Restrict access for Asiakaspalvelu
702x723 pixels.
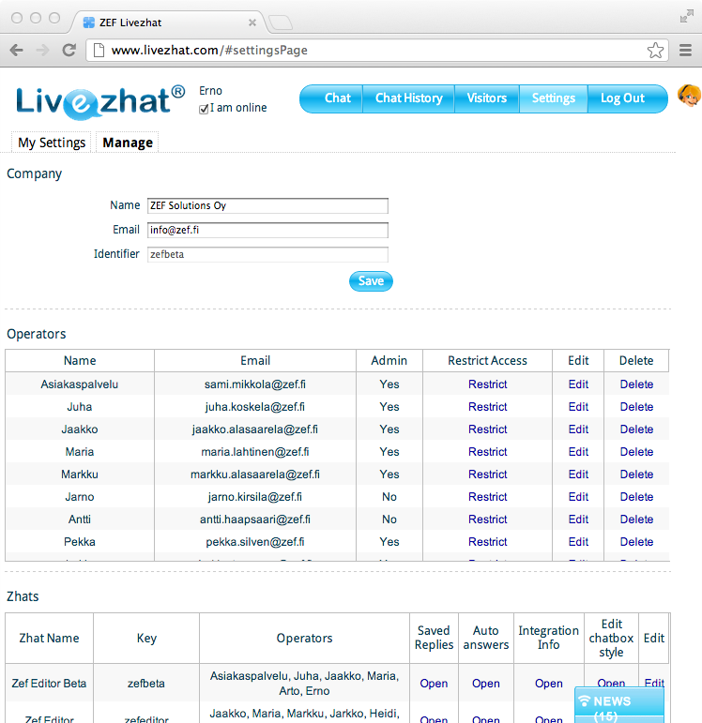point(487,384)
